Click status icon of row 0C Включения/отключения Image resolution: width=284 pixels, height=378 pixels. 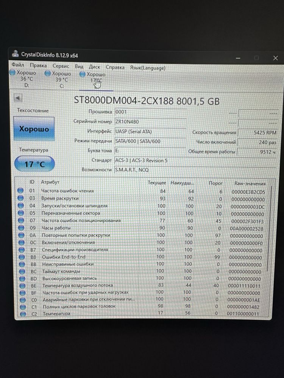22,242
